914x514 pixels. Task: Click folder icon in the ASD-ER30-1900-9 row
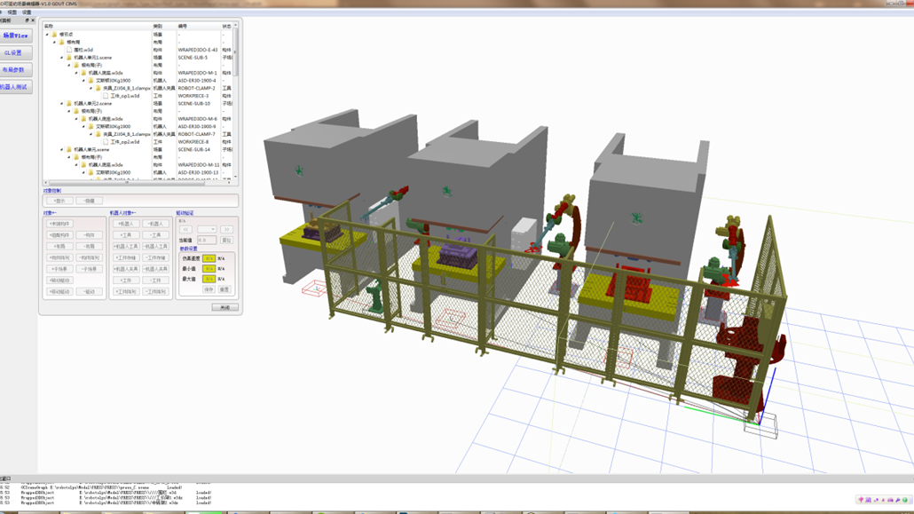tap(91, 126)
